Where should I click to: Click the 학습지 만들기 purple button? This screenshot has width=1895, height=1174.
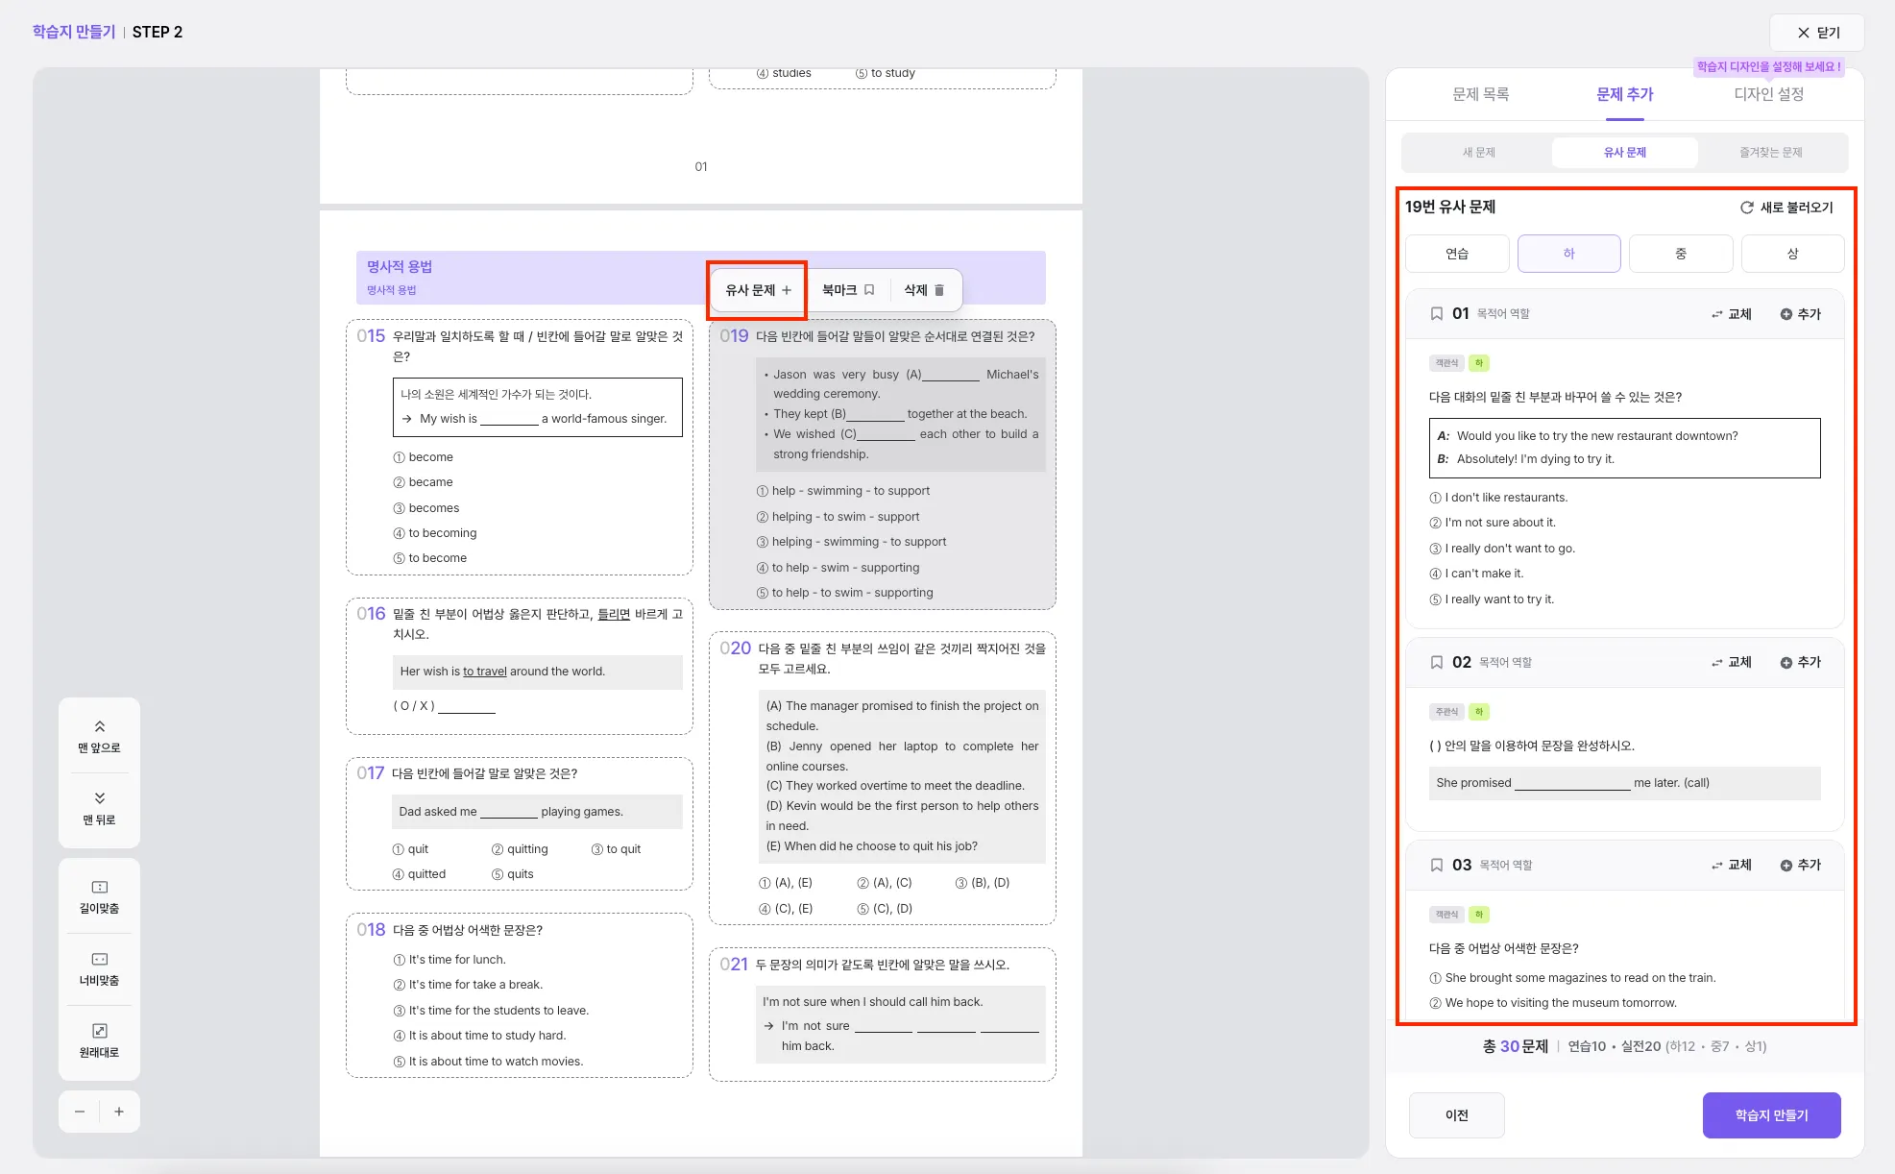tap(1771, 1115)
